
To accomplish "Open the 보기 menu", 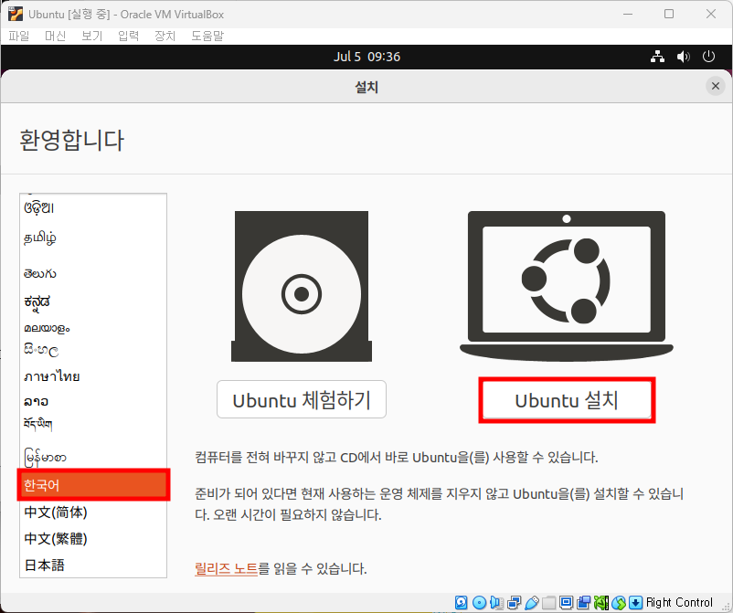I will coord(91,36).
